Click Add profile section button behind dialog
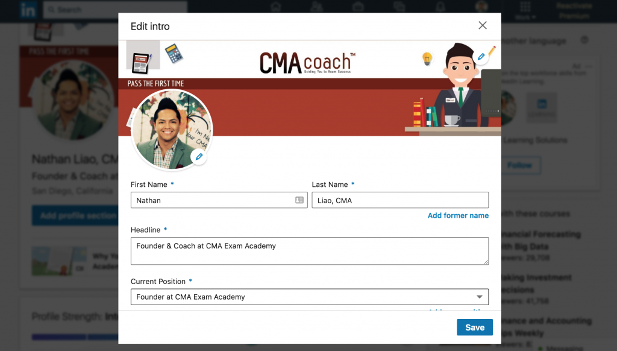The height and width of the screenshot is (351, 617). click(x=75, y=215)
